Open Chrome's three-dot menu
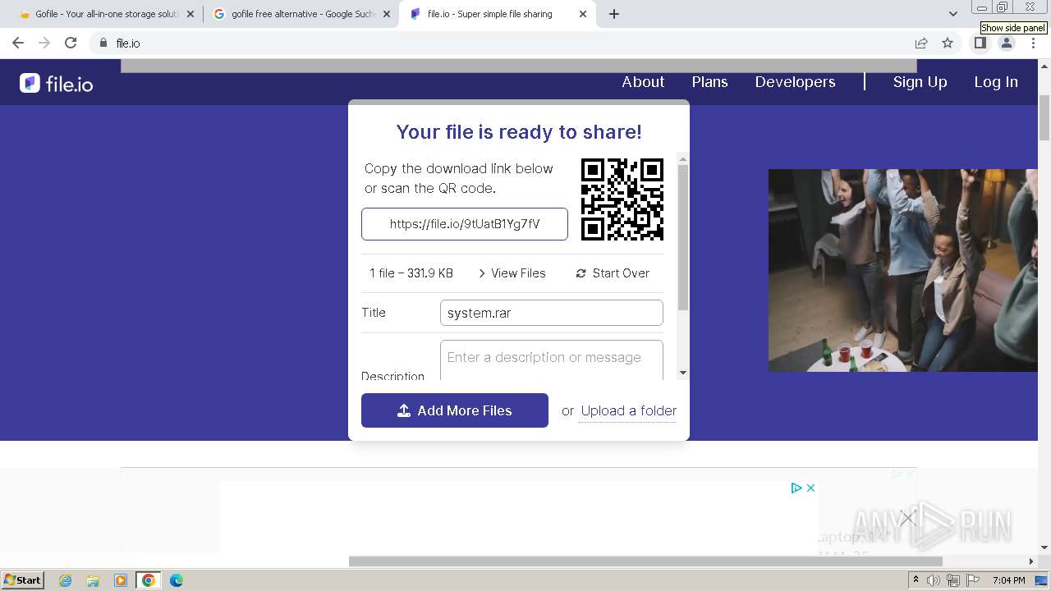 tap(1033, 43)
